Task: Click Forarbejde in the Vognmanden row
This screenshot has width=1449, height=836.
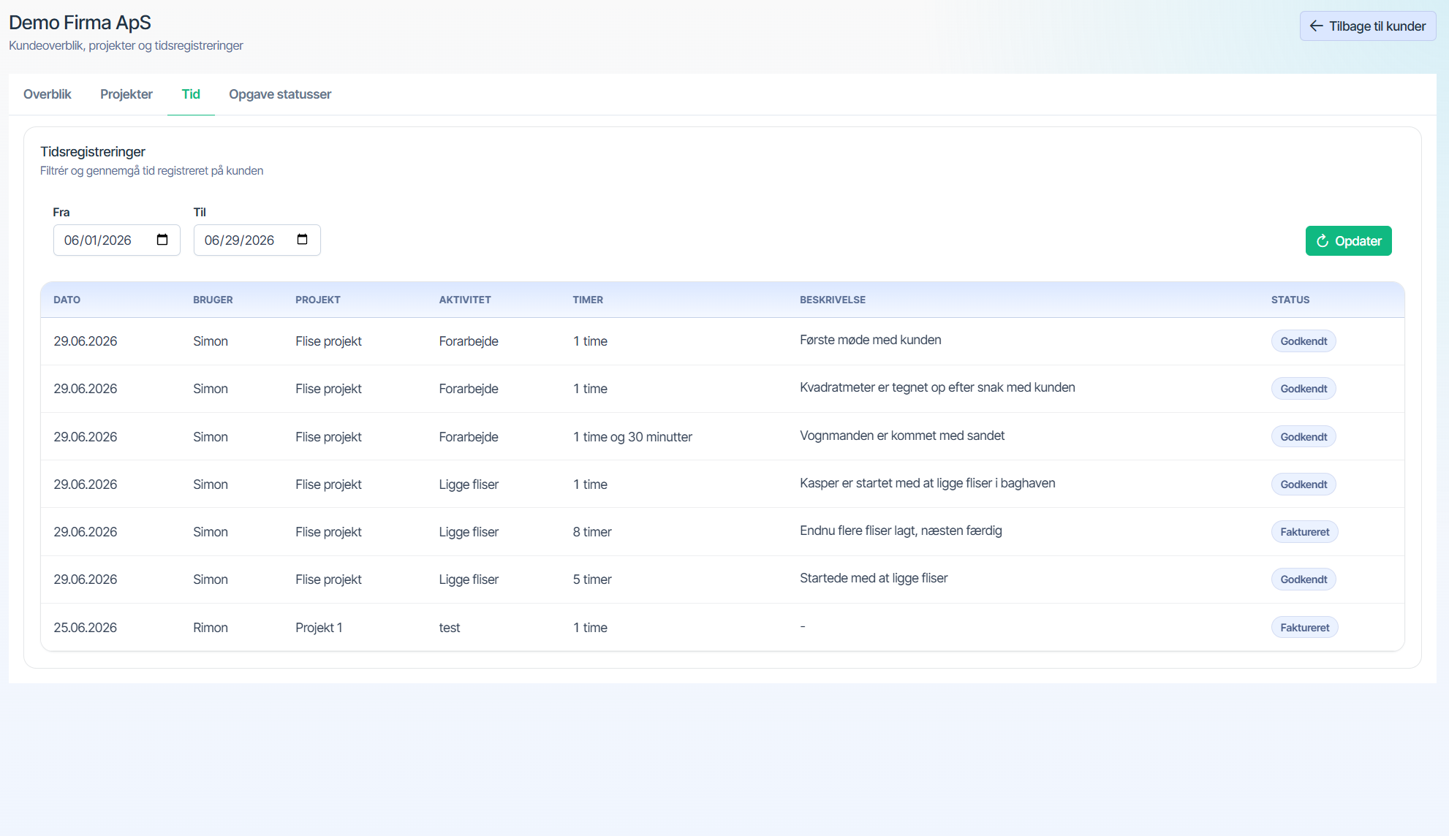Action: (x=469, y=437)
